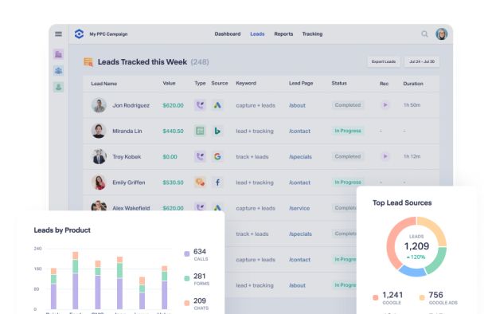Select the purple buildings sidebar icon
Image resolution: width=492 pixels, height=314 pixels.
click(59, 54)
